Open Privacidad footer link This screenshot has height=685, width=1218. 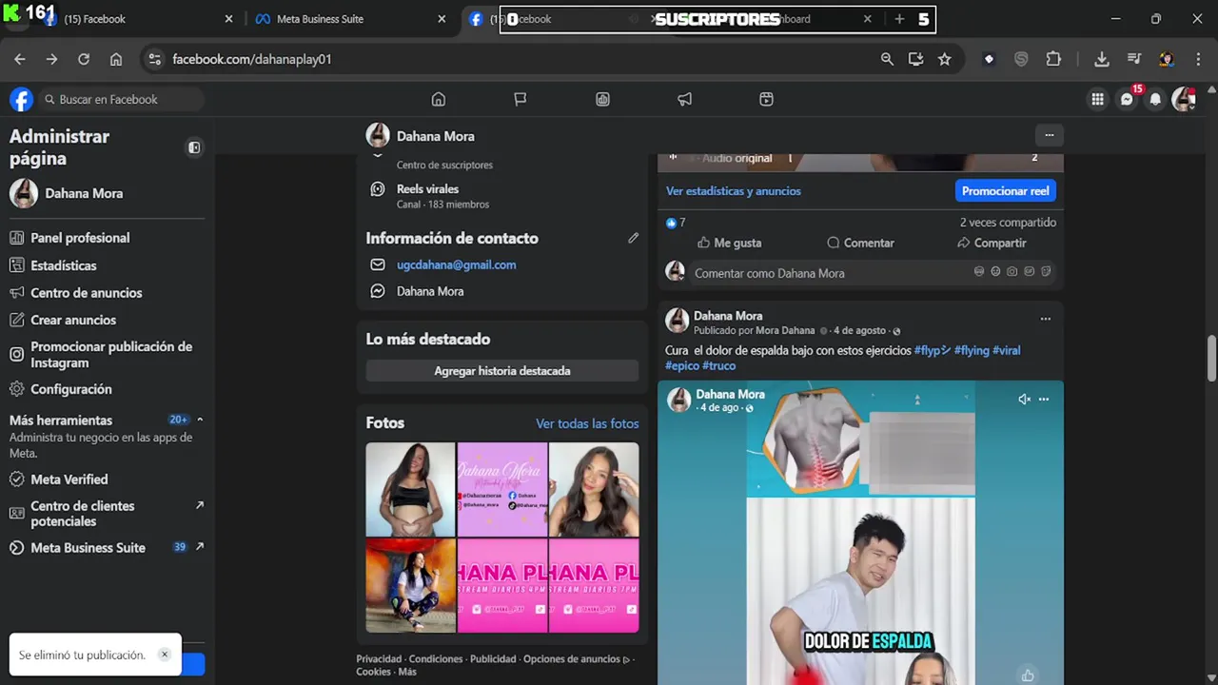click(379, 658)
